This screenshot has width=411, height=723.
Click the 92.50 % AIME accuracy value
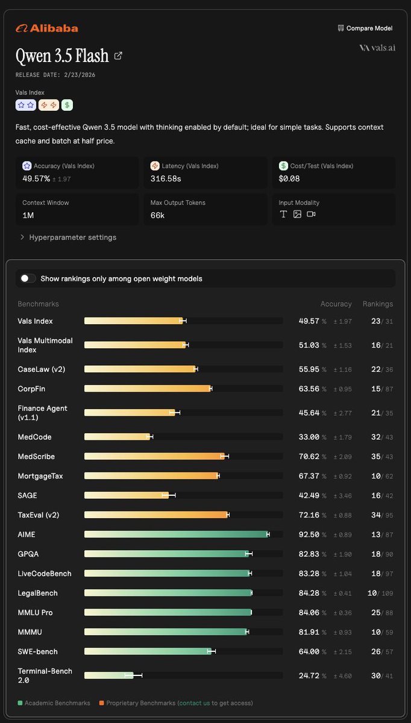click(313, 534)
